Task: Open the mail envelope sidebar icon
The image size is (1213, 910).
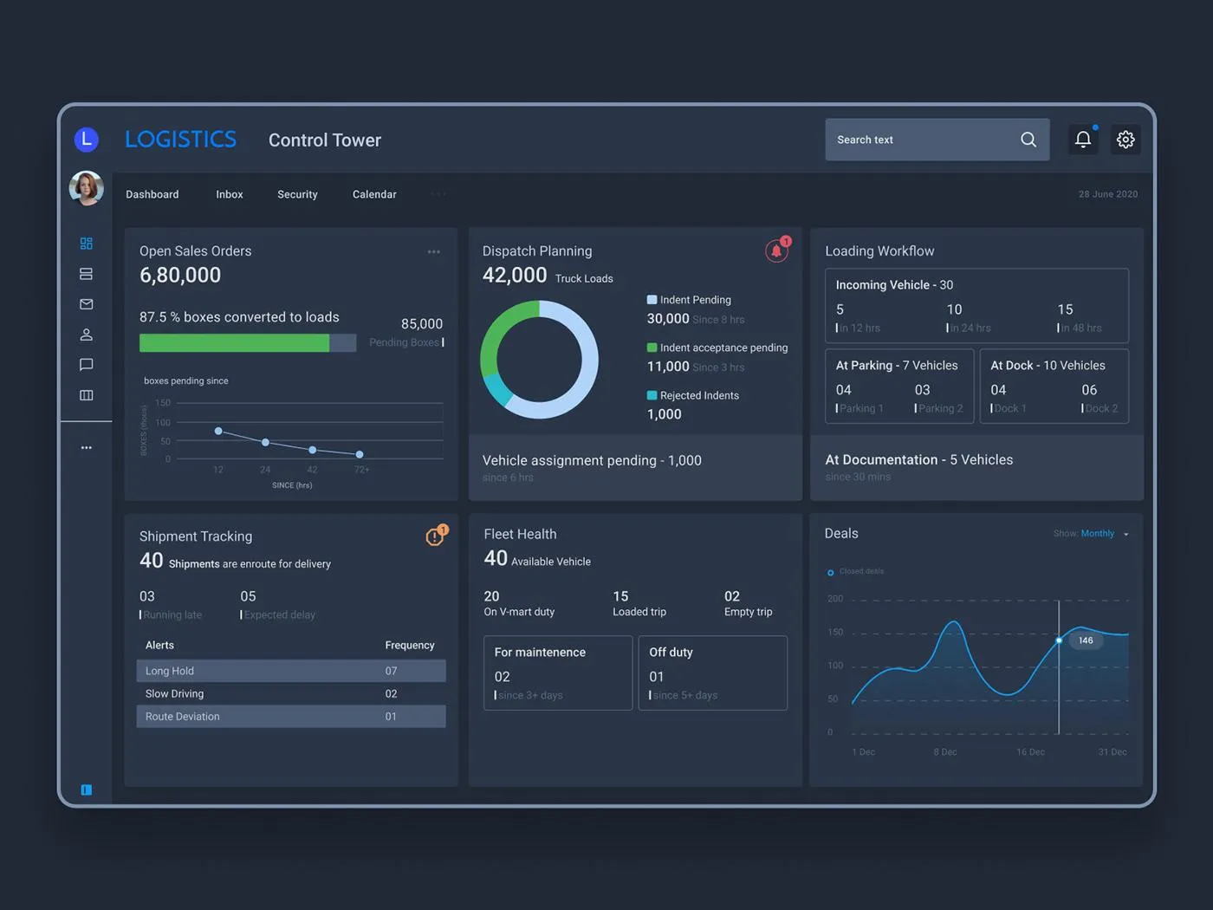Action: (x=86, y=304)
